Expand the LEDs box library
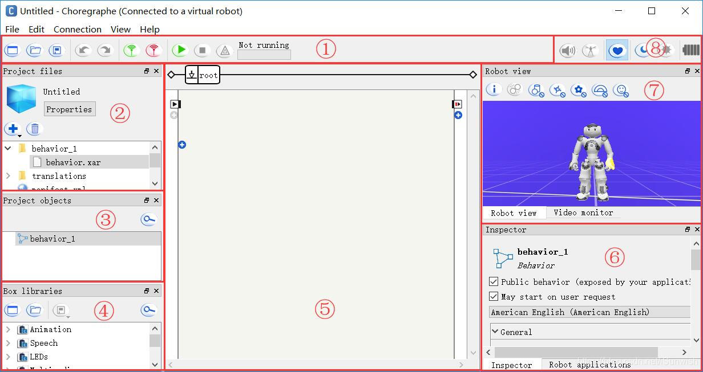Screen dimensions: 703x372 (x=8, y=357)
